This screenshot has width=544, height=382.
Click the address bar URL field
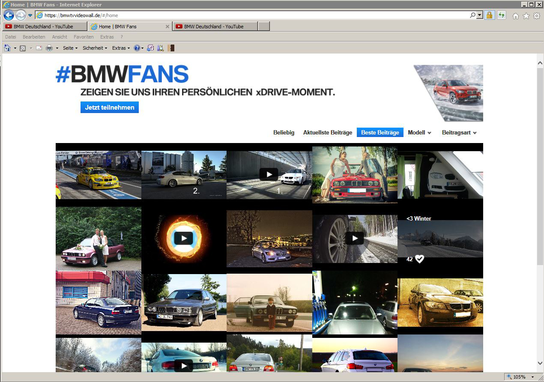tap(253, 15)
